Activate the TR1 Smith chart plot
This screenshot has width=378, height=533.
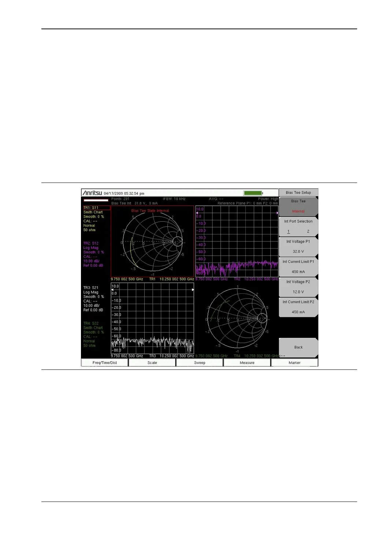click(x=152, y=241)
